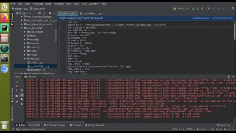The height and width of the screenshot is (133, 236).
Task: Open the File menu
Action: [x=13, y=4]
